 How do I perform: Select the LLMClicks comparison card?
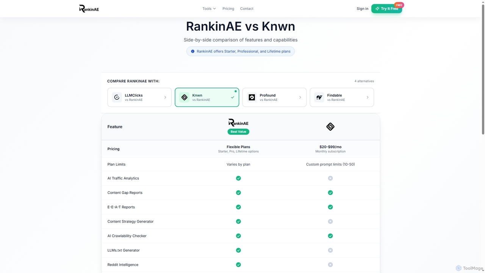point(139,97)
